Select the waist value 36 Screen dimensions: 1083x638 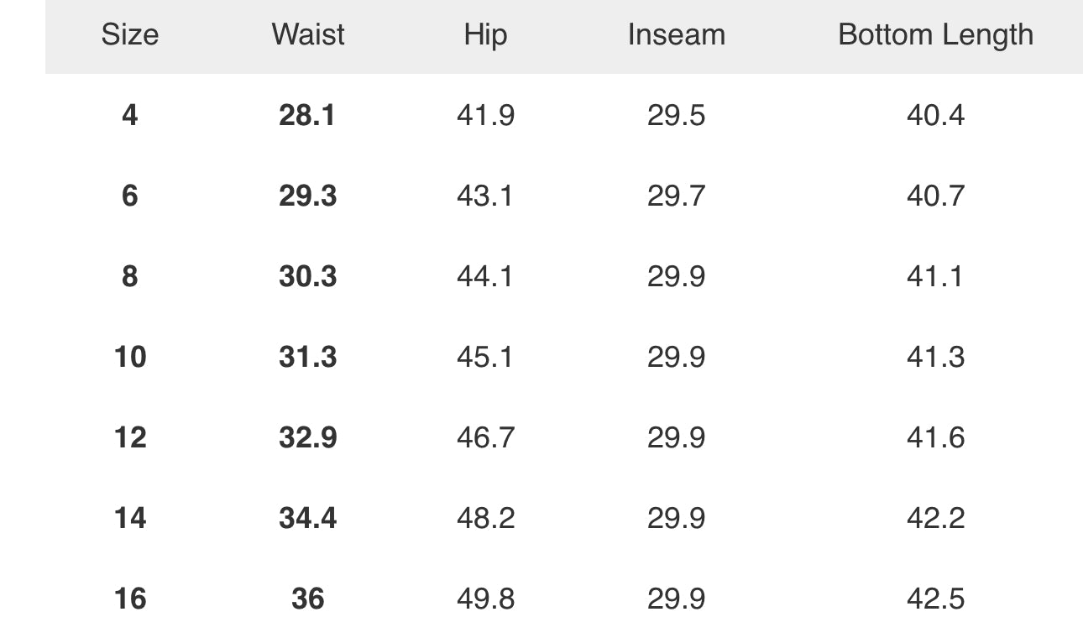click(x=307, y=599)
